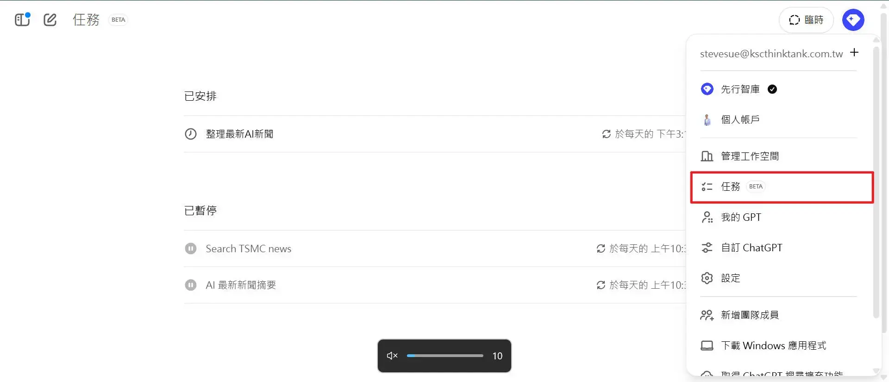Screen dimensions: 889x382
Task: Click the pause icon beside AI 最新新聞摘要
Action: (x=191, y=285)
